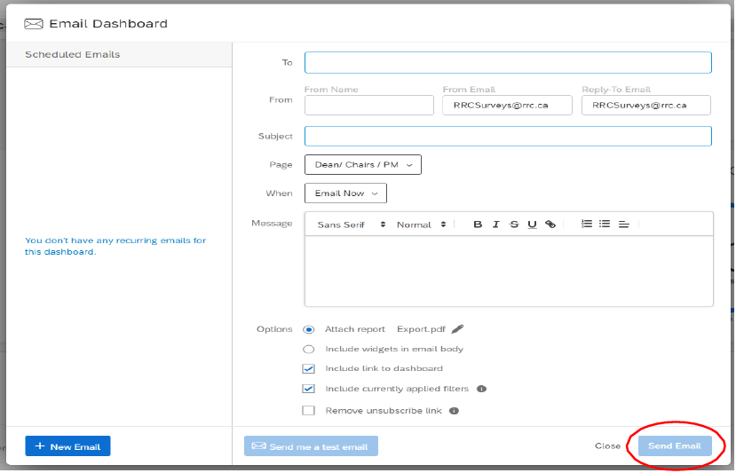This screenshot has width=736, height=473.
Task: Click into the Subject input field
Action: 508,136
